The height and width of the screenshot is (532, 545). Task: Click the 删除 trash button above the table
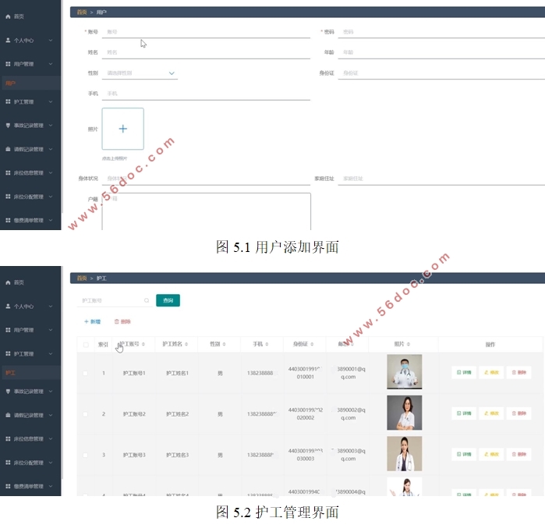coord(122,321)
